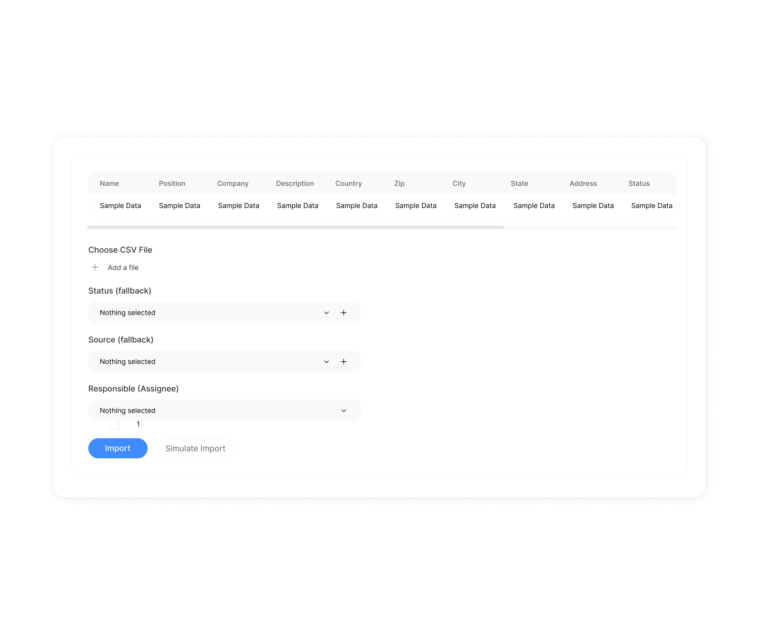Select the Country column header
The width and height of the screenshot is (759, 634).
348,183
